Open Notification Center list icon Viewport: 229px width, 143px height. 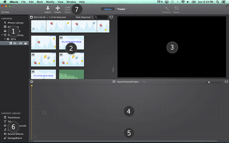(x=223, y=2)
